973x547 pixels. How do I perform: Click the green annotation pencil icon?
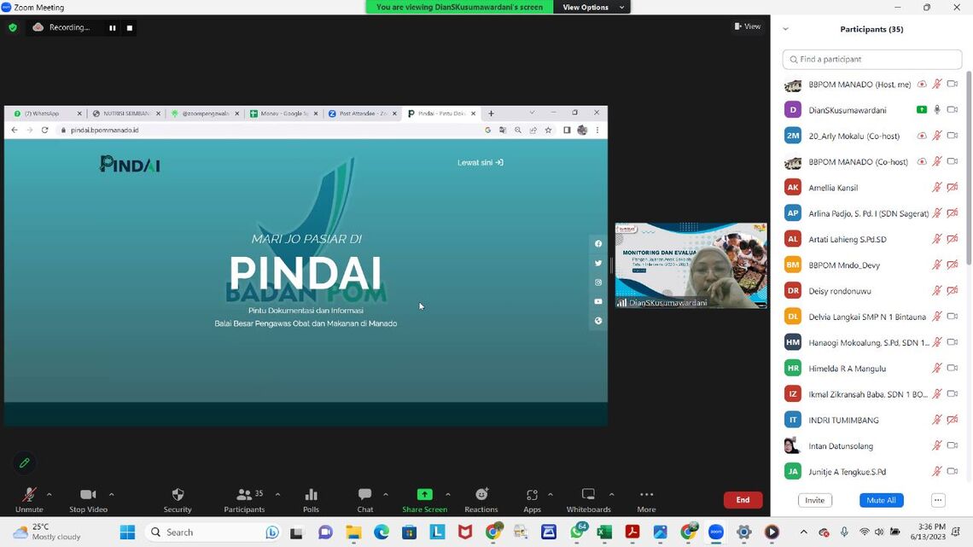[x=25, y=463]
